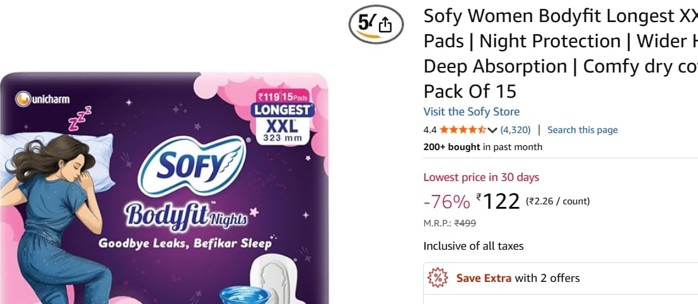Click the Sofy Women Bodyfit product title

pos(561,54)
